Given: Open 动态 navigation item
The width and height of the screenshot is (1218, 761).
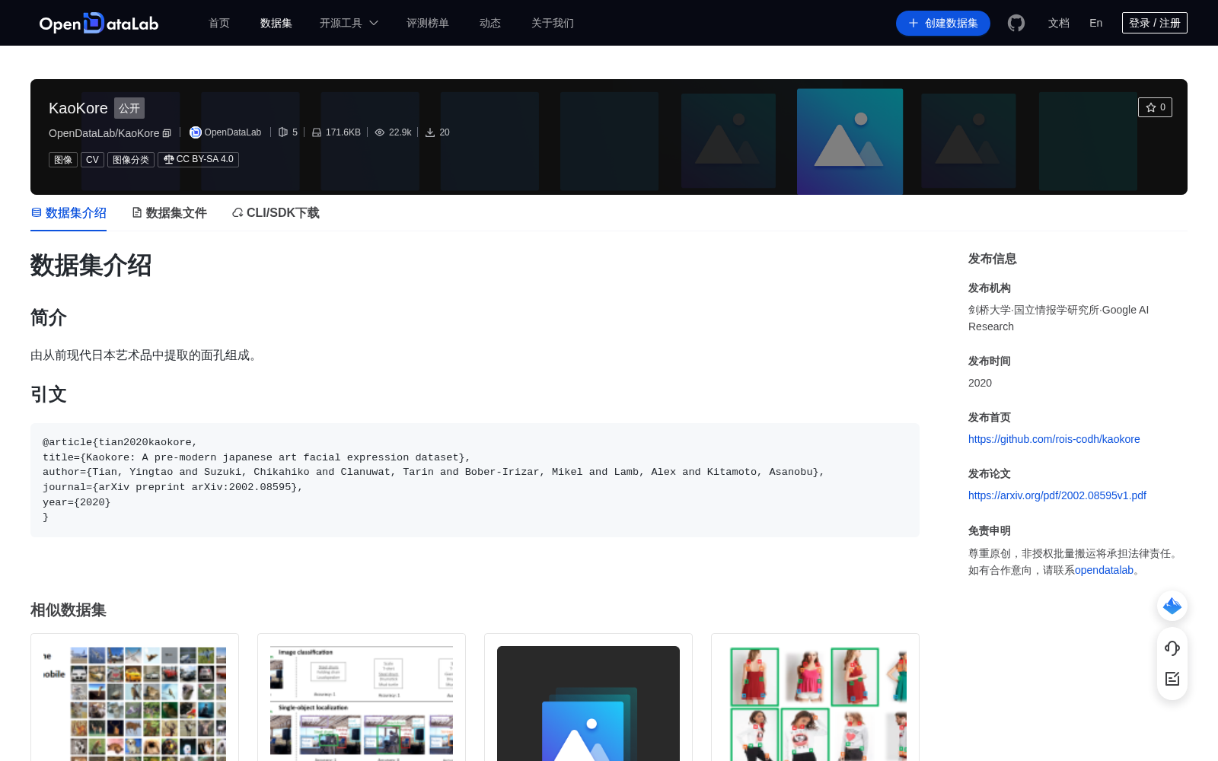Looking at the screenshot, I should [490, 23].
